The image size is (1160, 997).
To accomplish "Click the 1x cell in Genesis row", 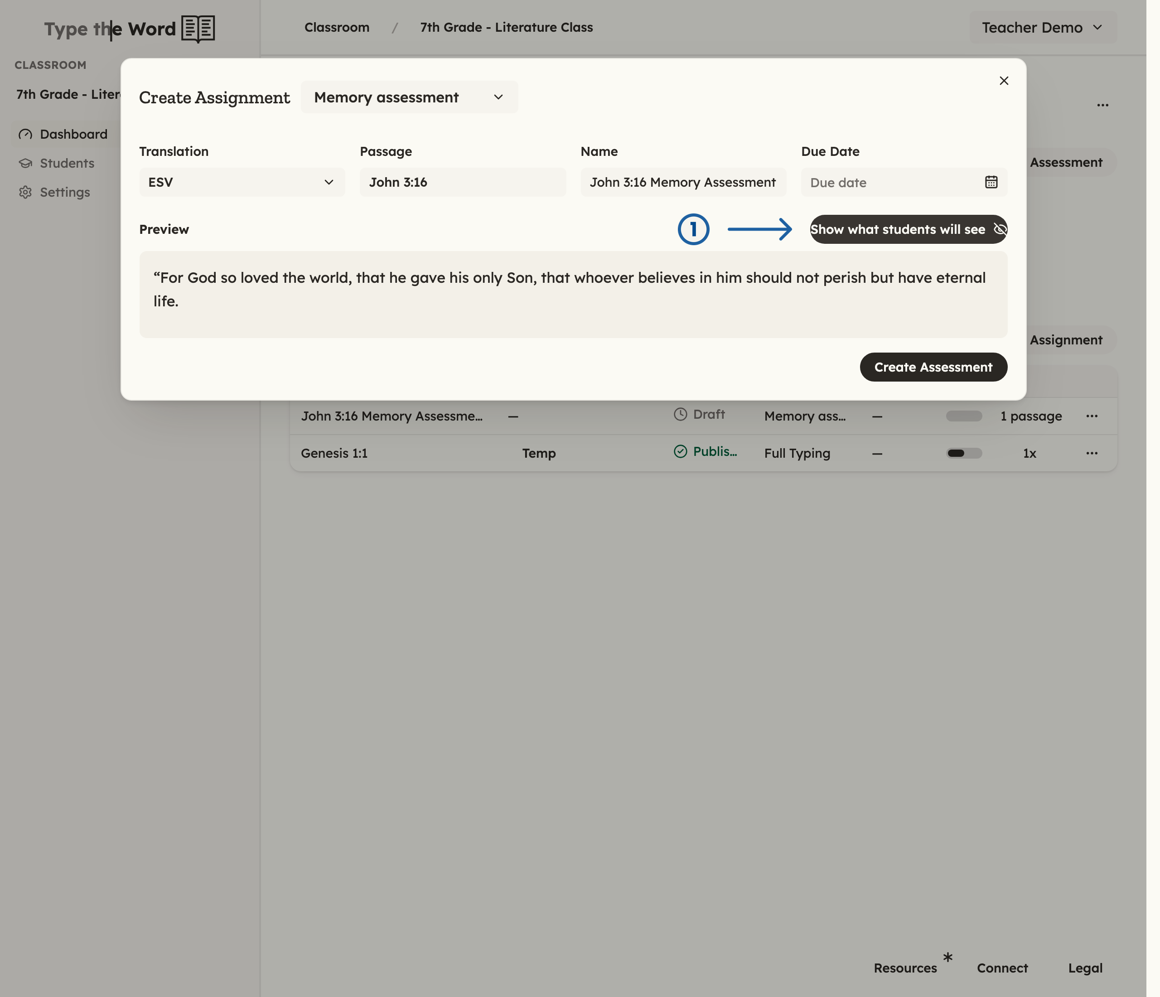I will coord(1029,453).
